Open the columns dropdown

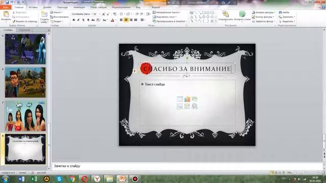(143, 20)
